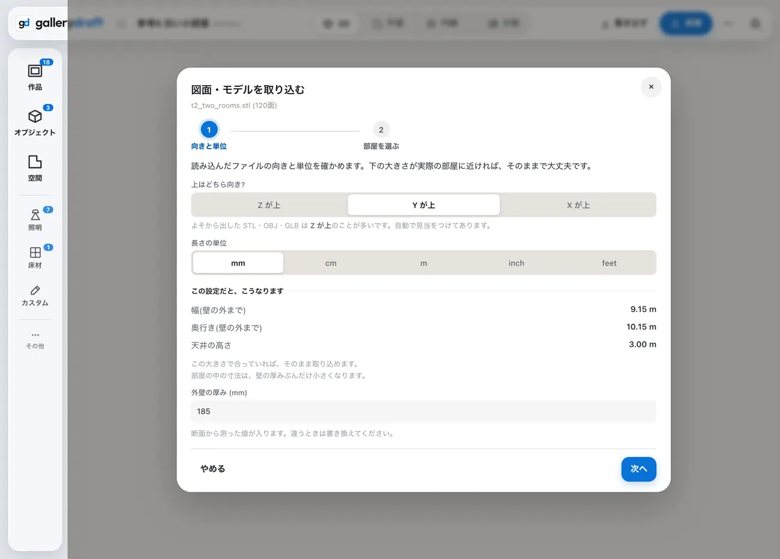The image size is (780, 559).
Task: Click the dialog title 図面・モデルを取り込む
Action: tap(248, 89)
